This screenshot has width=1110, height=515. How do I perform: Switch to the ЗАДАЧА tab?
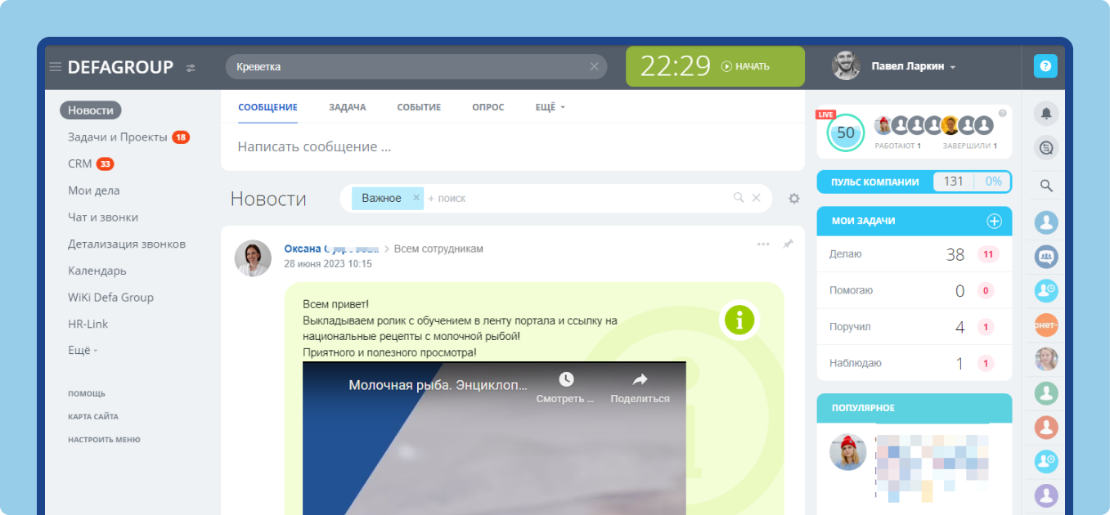(347, 107)
